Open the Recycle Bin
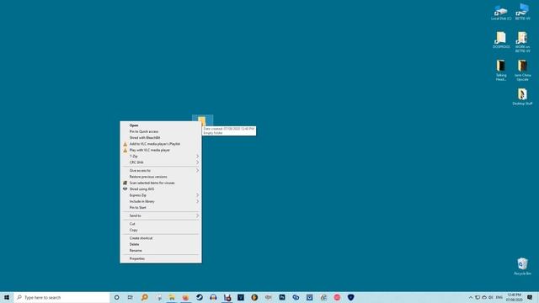The image size is (539, 303). [x=522, y=266]
